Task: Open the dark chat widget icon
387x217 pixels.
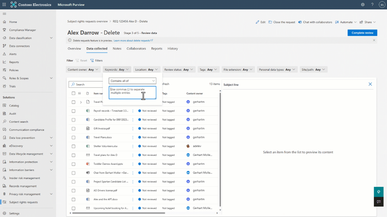Action: [379, 202]
